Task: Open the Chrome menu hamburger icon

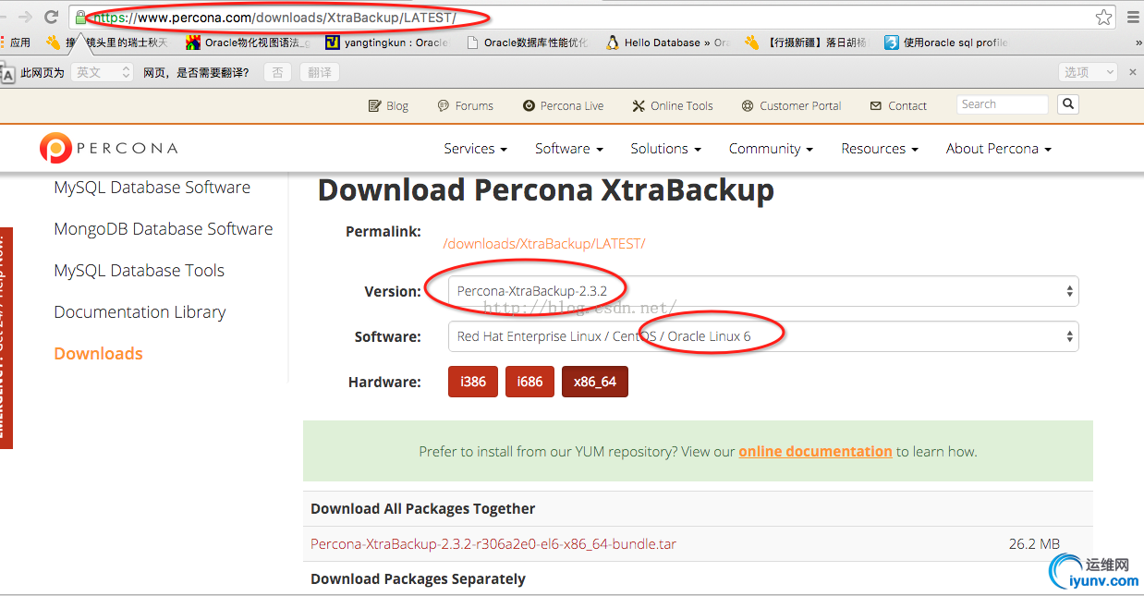Action: tap(1133, 17)
